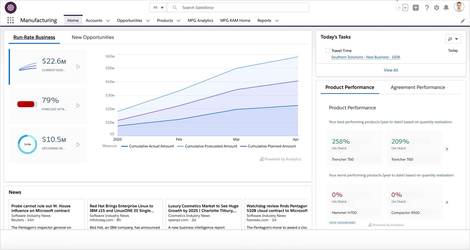The width and height of the screenshot is (470, 250).
Task: Open Watchdog review Pentagon news headline
Action: (x=277, y=208)
